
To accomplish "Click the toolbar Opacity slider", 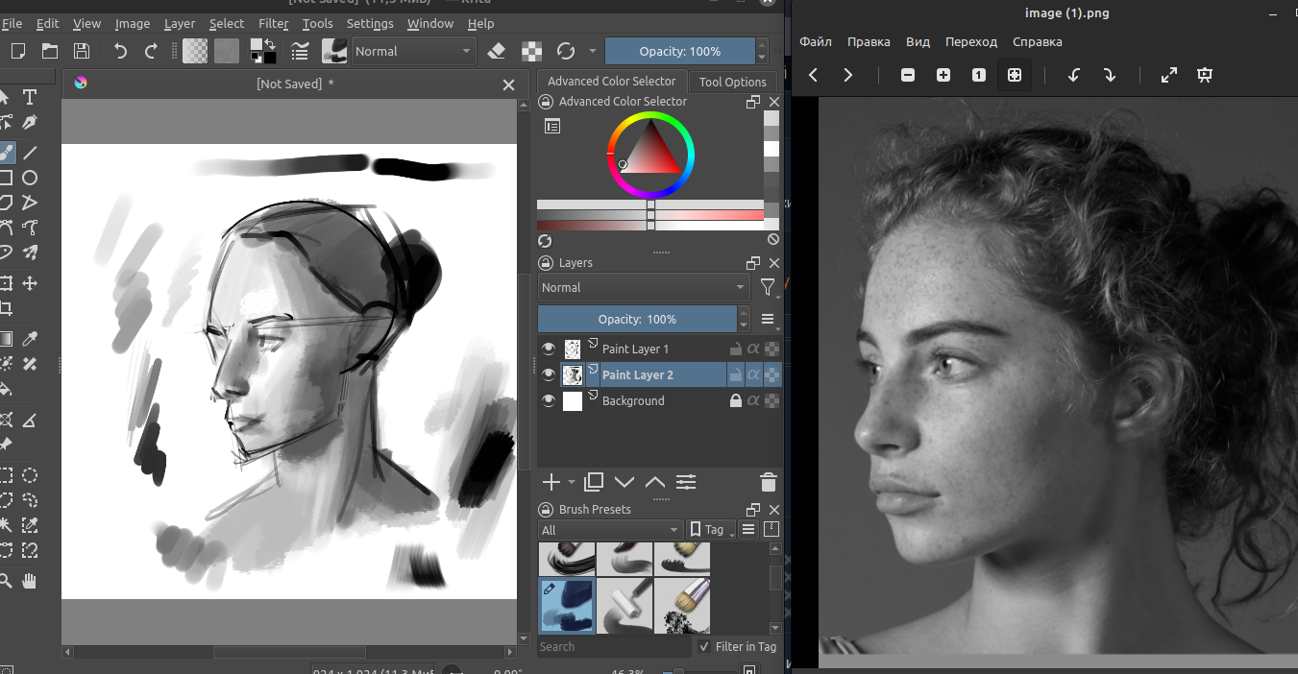I will [679, 51].
